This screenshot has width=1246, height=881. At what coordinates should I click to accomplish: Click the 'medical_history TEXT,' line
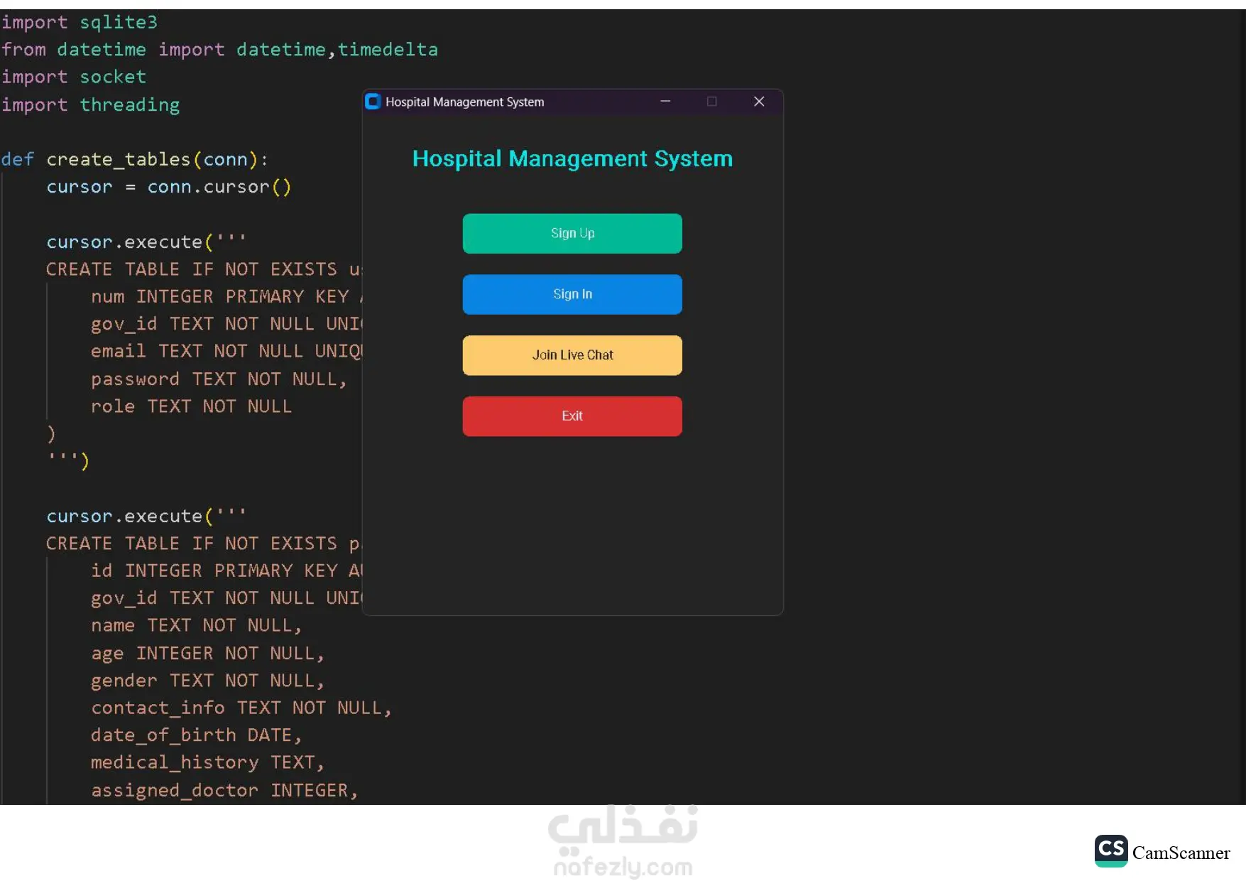[207, 763]
